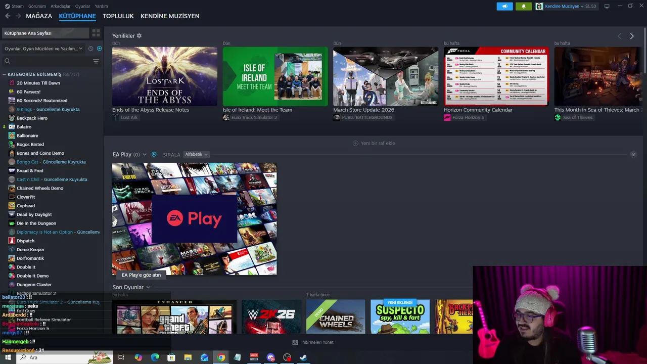The image size is (647, 364).
Task: Open the grid collections view icon
Action: pos(96,33)
